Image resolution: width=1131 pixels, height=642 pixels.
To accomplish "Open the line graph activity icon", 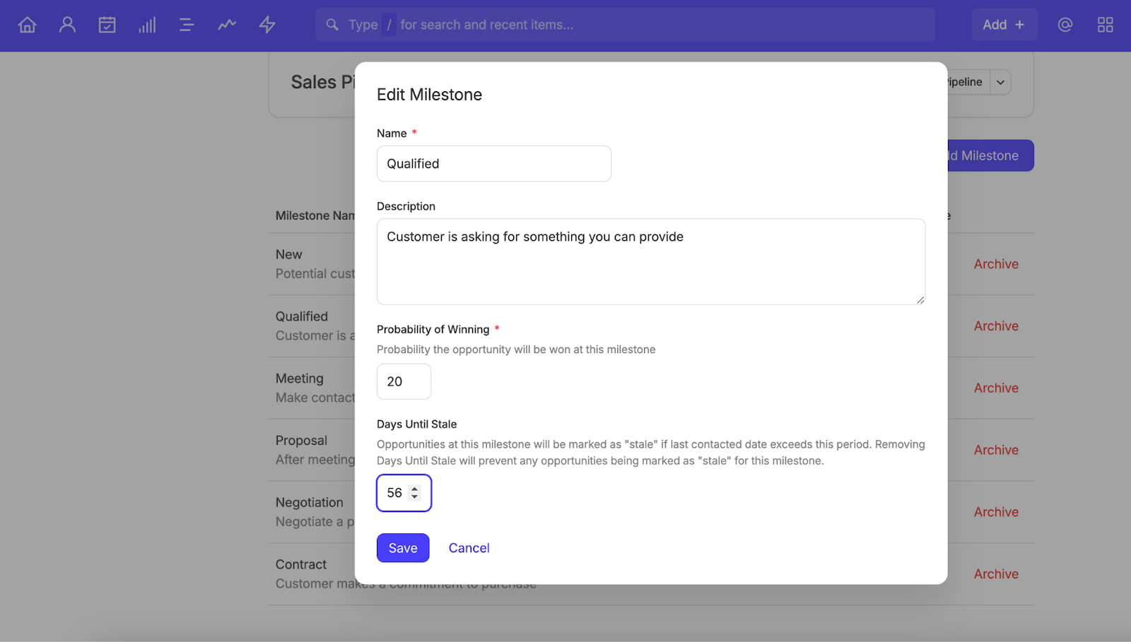I will click(227, 25).
